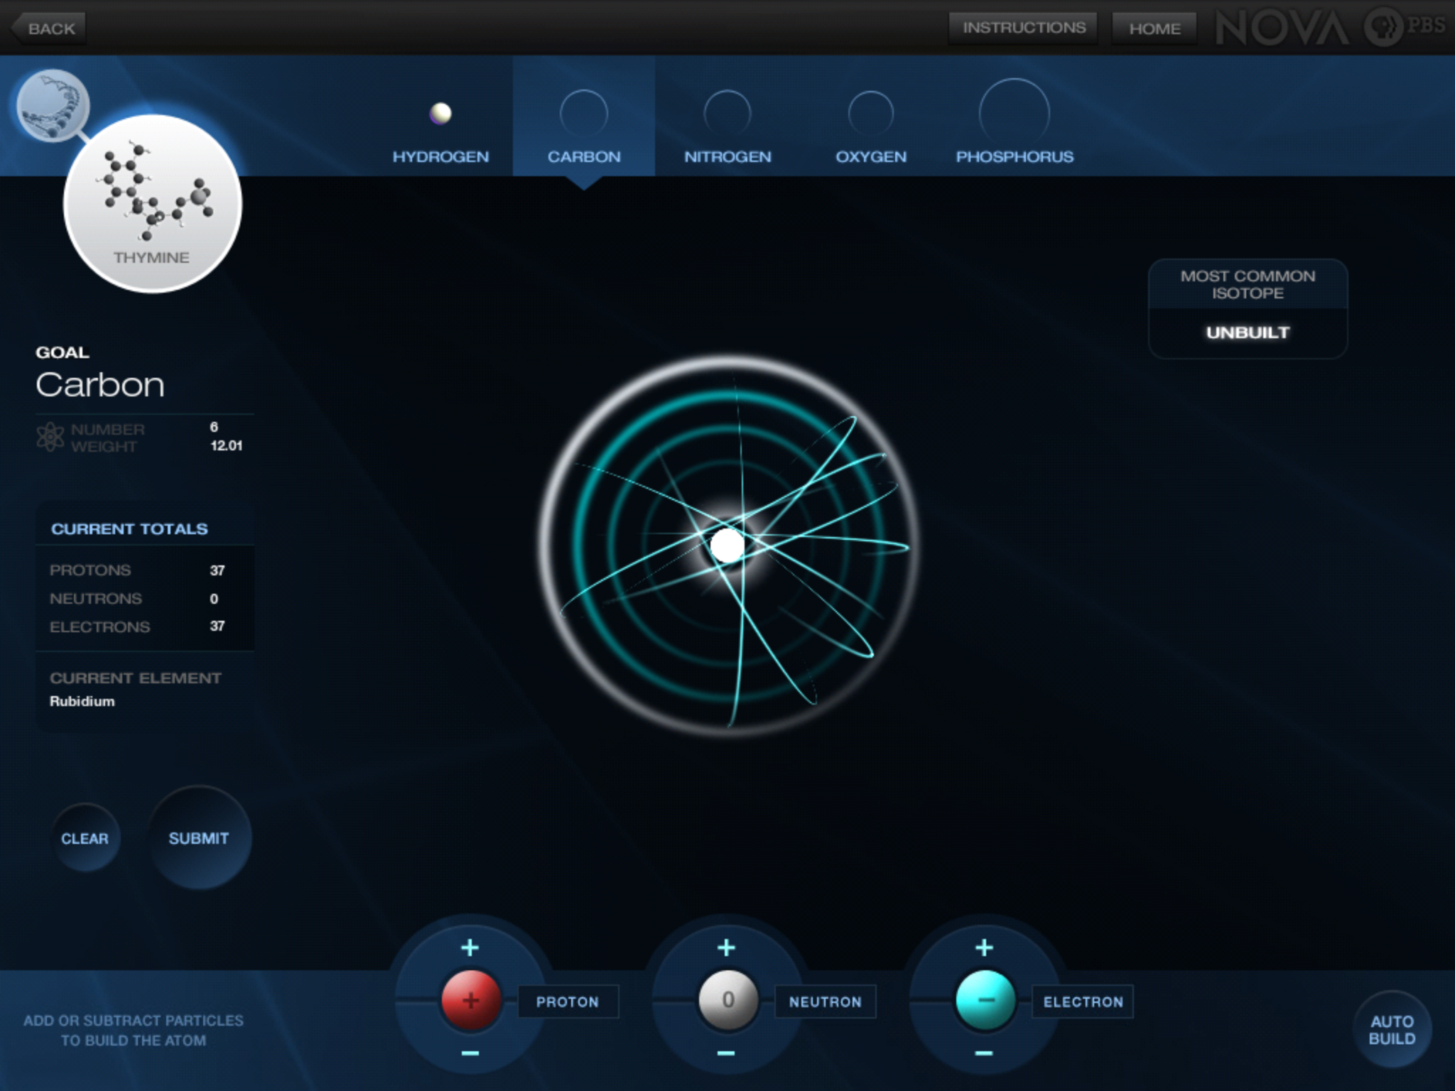This screenshot has width=1455, height=1091.
Task: Go to Home screen
Action: 1154,29
